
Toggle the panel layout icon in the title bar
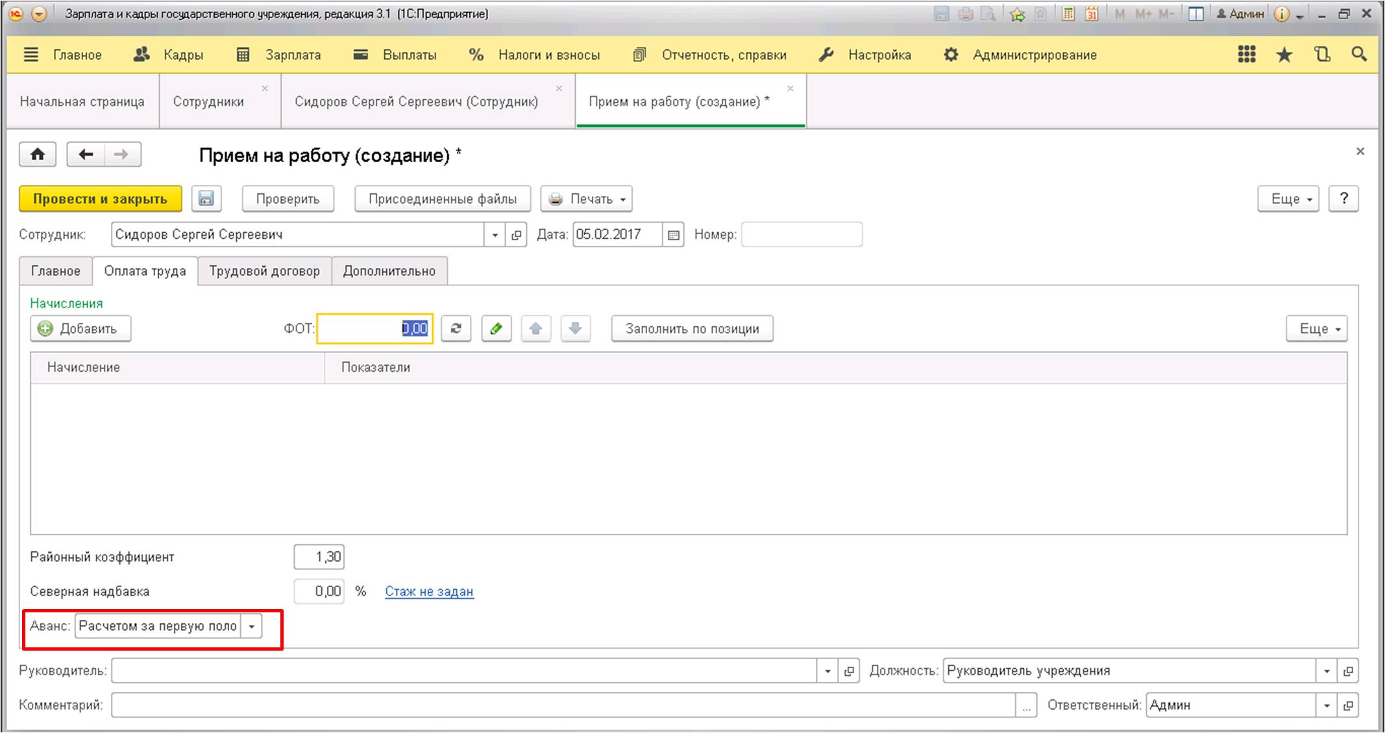(x=1195, y=14)
